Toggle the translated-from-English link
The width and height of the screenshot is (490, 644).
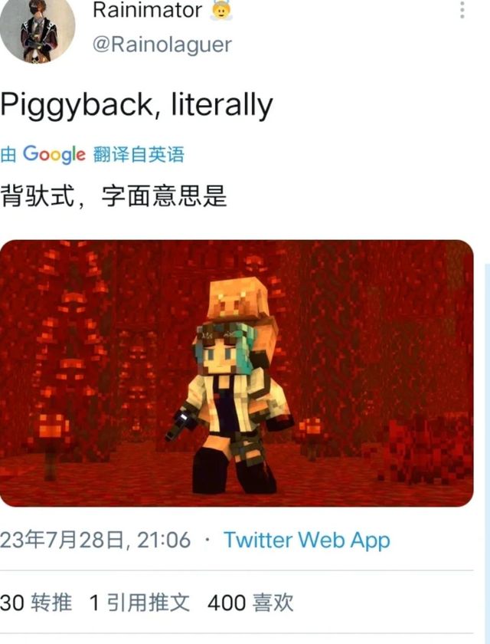[x=139, y=155]
